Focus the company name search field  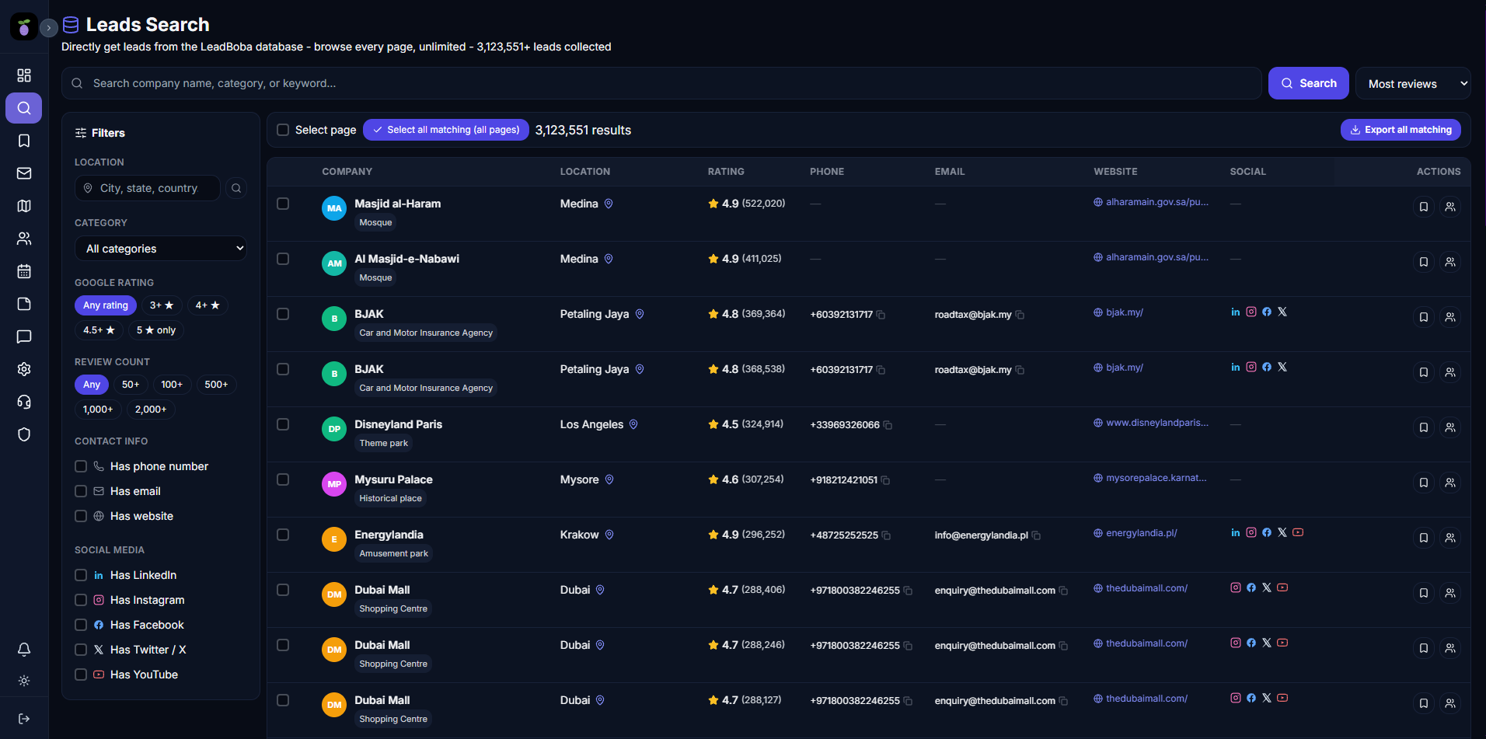[x=661, y=83]
